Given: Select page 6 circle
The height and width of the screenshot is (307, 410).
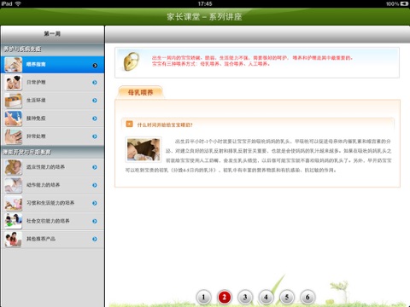Looking at the screenshot, I should [x=307, y=298].
